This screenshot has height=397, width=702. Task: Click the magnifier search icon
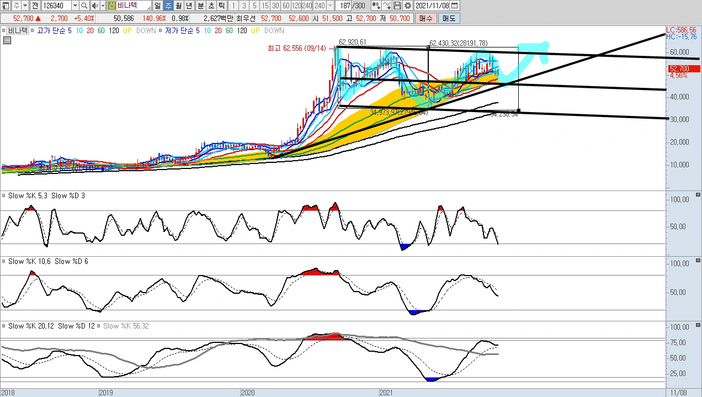coord(84,6)
